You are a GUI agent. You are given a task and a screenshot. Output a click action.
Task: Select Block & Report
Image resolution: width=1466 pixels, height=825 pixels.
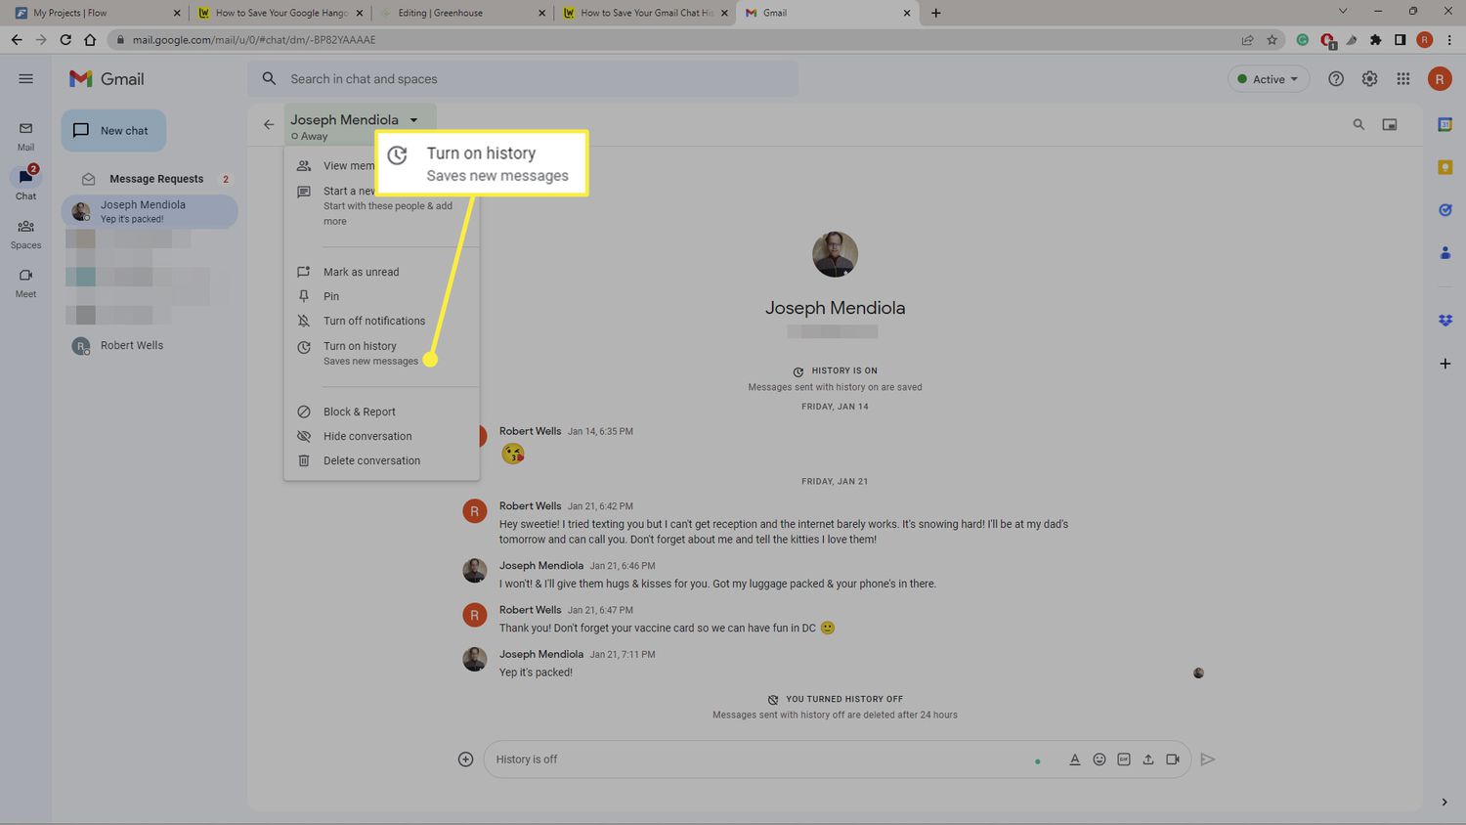381,412
